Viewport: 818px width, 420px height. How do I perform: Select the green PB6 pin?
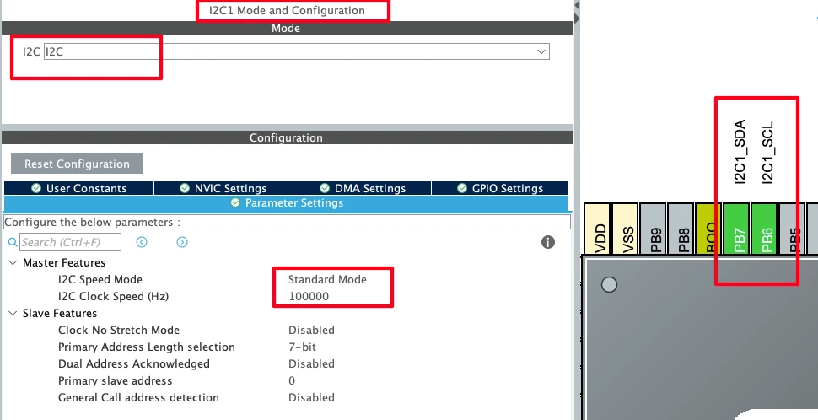[767, 229]
